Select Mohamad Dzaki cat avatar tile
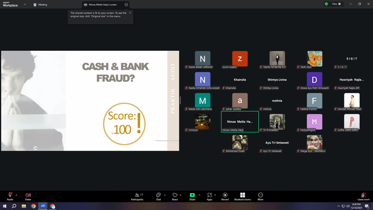This screenshot has width=373, height=210. tap(240, 143)
